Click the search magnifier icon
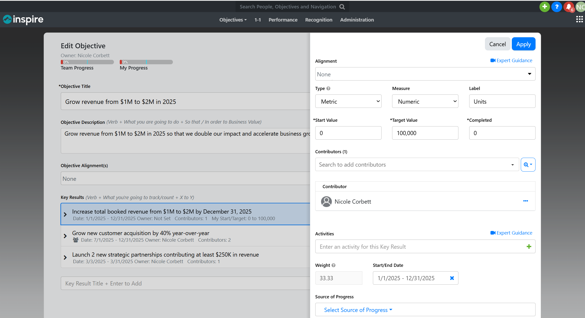 click(x=342, y=7)
